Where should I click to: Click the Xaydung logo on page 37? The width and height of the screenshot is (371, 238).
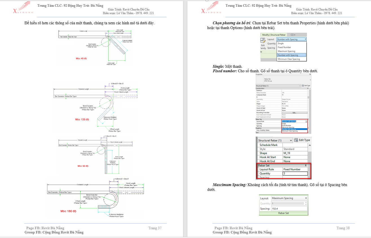pos(23,8)
